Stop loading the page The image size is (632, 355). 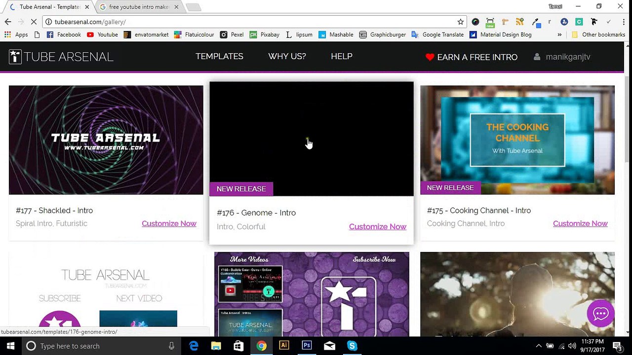click(33, 22)
